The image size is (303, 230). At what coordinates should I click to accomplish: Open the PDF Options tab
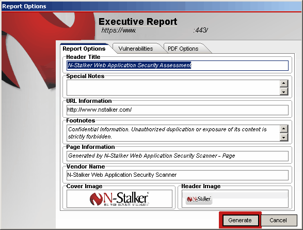[183, 49]
